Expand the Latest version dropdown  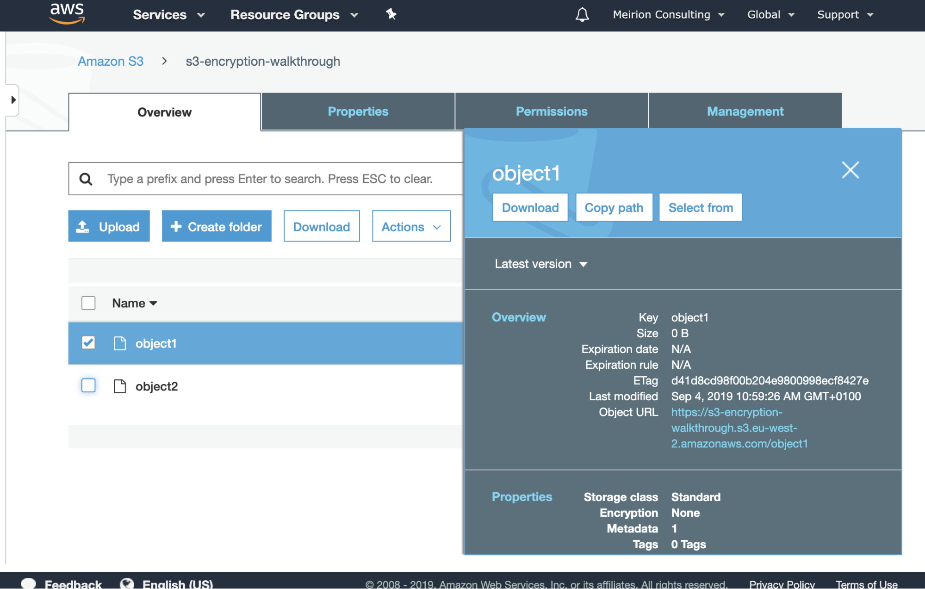tap(540, 264)
